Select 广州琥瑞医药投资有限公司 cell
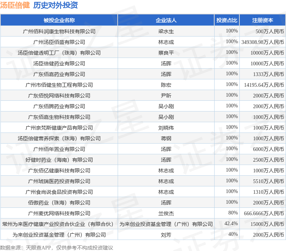 (59, 181)
